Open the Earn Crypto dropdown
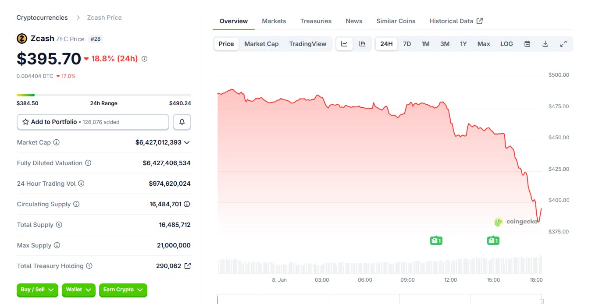Image resolution: width=613 pixels, height=304 pixels. pos(123,290)
